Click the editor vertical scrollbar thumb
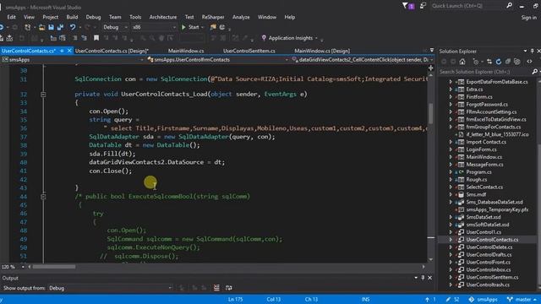The width and height of the screenshot is (541, 304). (x=430, y=113)
